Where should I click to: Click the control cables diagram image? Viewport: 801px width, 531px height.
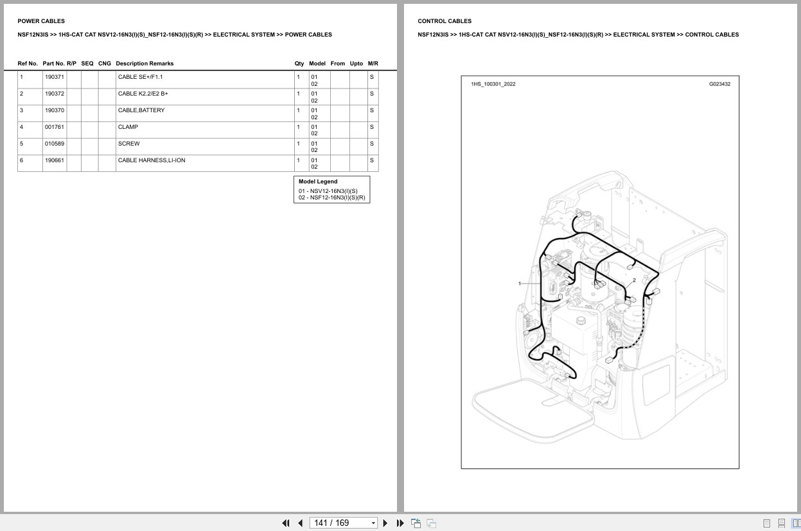coord(600,272)
